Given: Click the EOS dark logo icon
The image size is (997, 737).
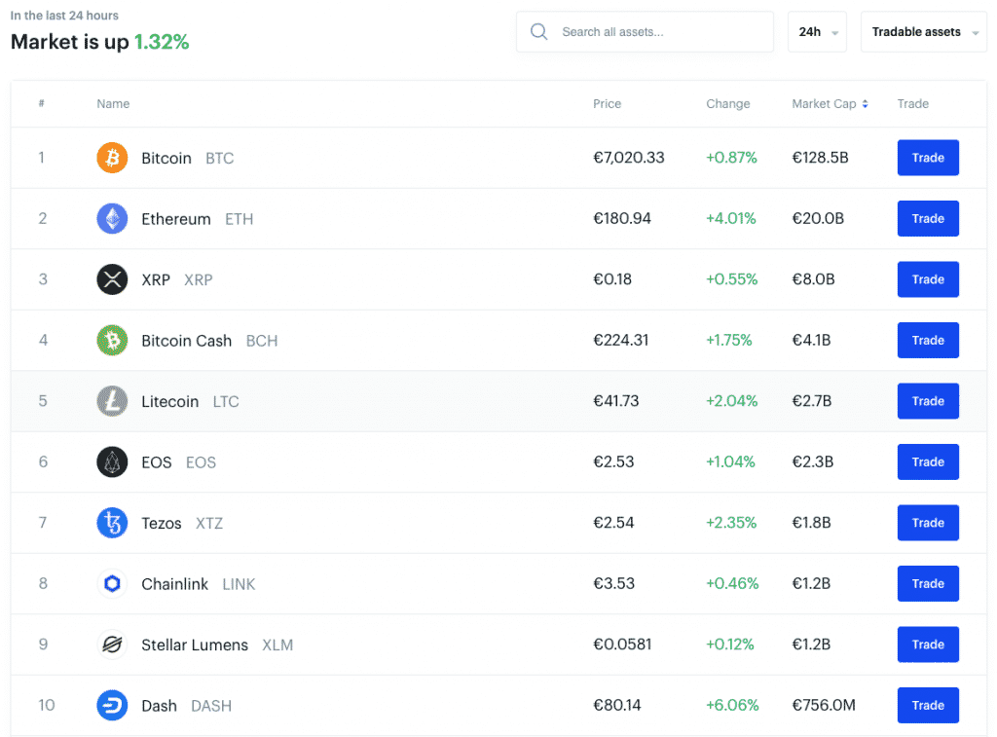Looking at the screenshot, I should pos(112,462).
